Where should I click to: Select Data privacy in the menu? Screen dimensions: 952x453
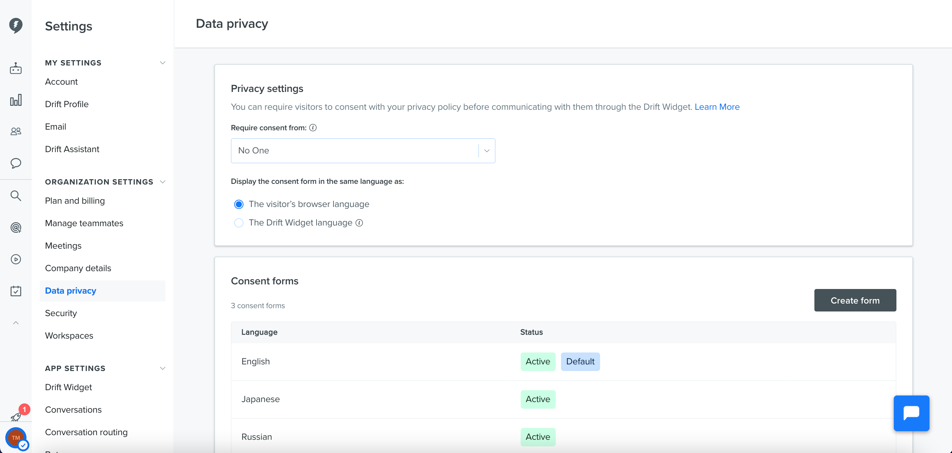pos(102,291)
